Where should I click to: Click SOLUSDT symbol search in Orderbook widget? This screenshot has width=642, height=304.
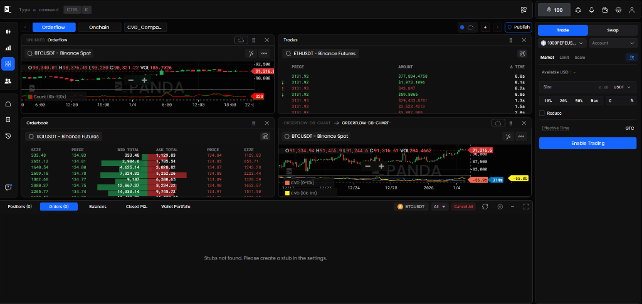point(63,136)
